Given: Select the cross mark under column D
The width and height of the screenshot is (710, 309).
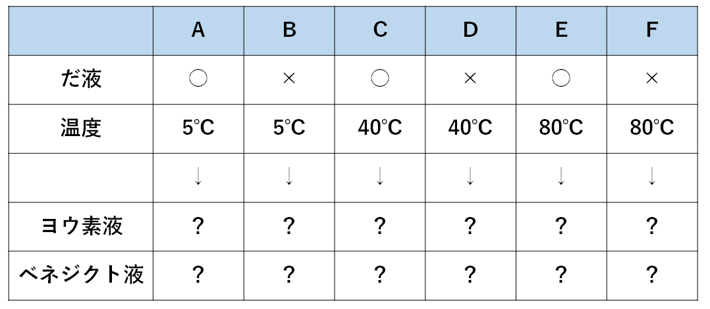Looking at the screenshot, I should pyautogui.click(x=470, y=78).
